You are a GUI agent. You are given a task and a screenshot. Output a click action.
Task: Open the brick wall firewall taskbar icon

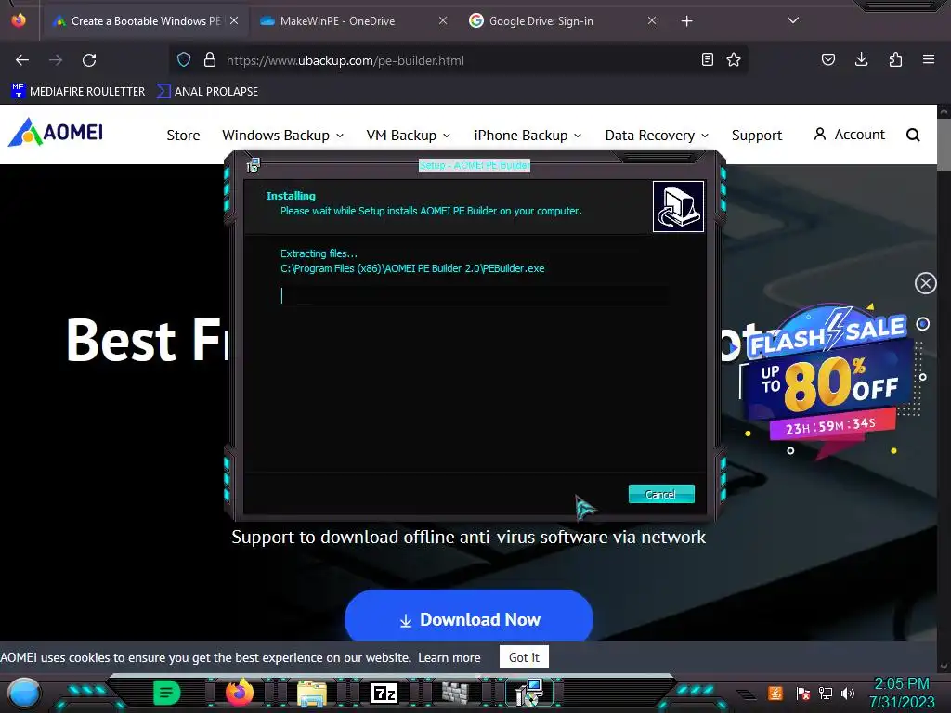pyautogui.click(x=455, y=693)
